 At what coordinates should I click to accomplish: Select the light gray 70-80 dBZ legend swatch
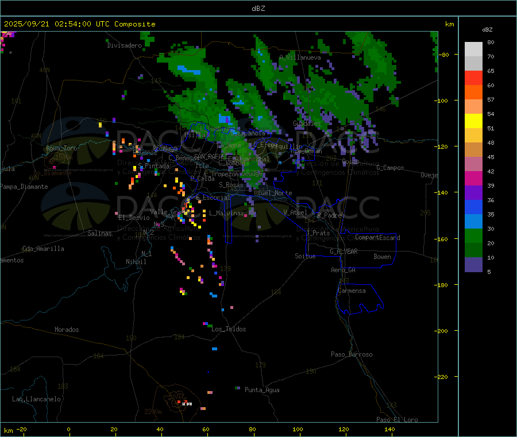pos(473,49)
